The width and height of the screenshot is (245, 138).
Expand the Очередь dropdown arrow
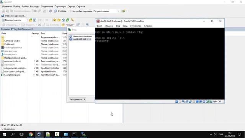(68, 11)
